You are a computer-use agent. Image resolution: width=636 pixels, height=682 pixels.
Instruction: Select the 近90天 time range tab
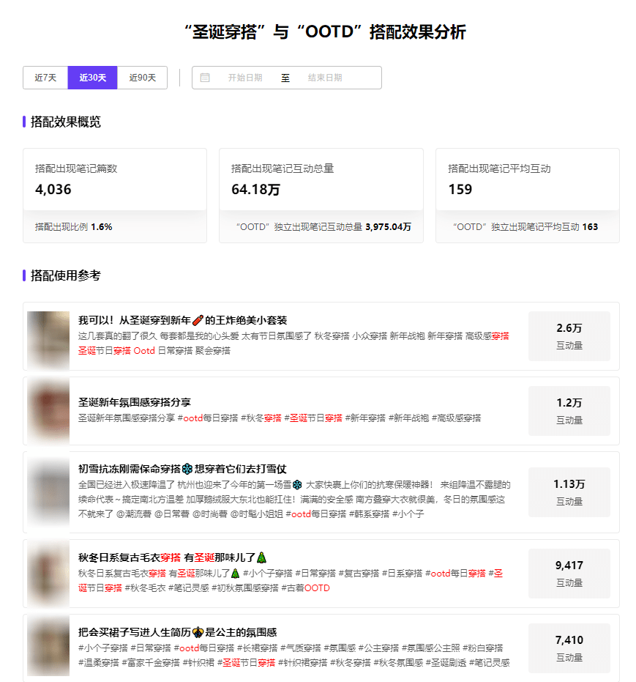click(143, 78)
